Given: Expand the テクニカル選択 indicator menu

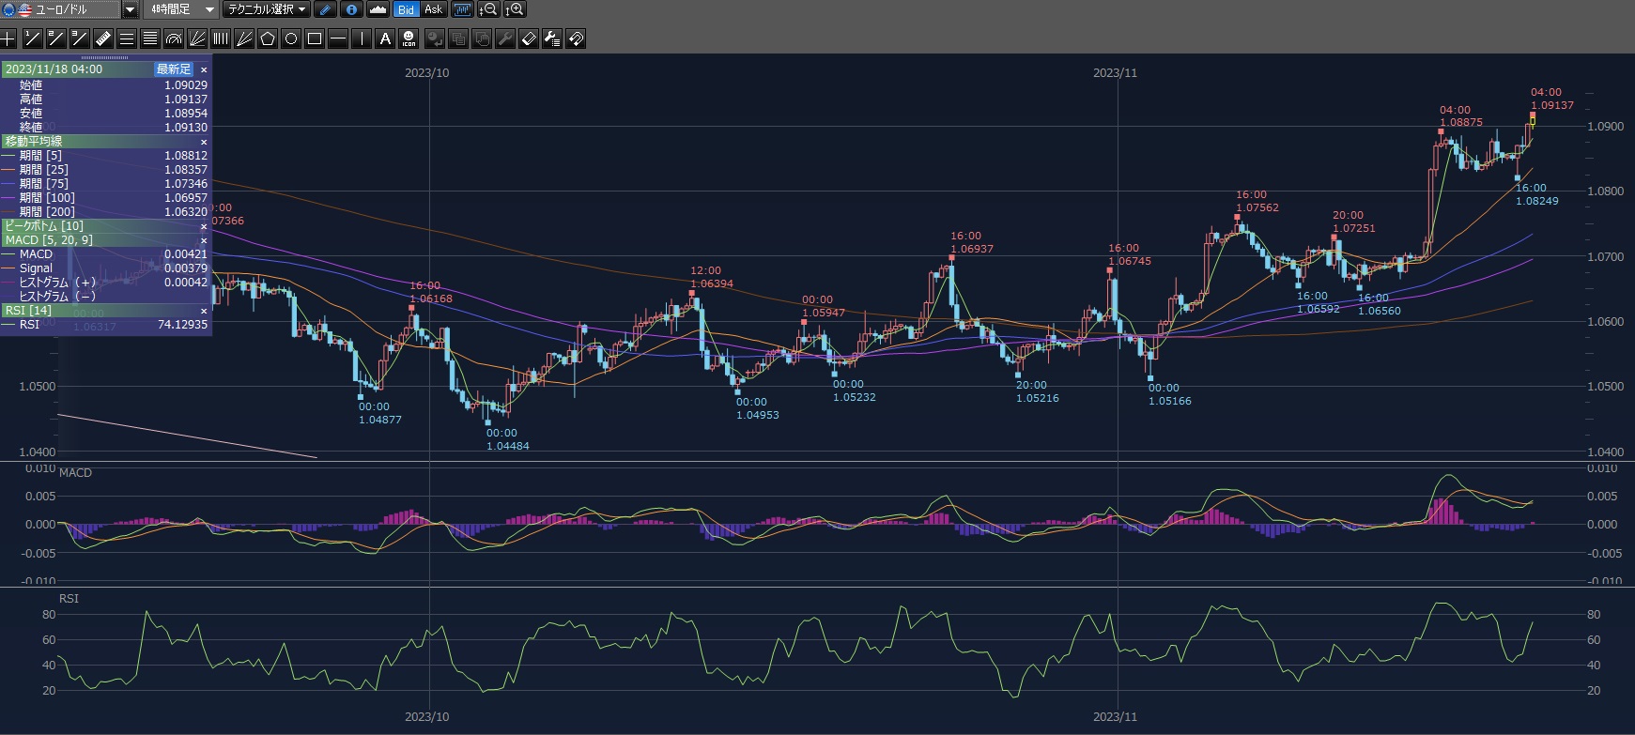Looking at the screenshot, I should 302,9.
